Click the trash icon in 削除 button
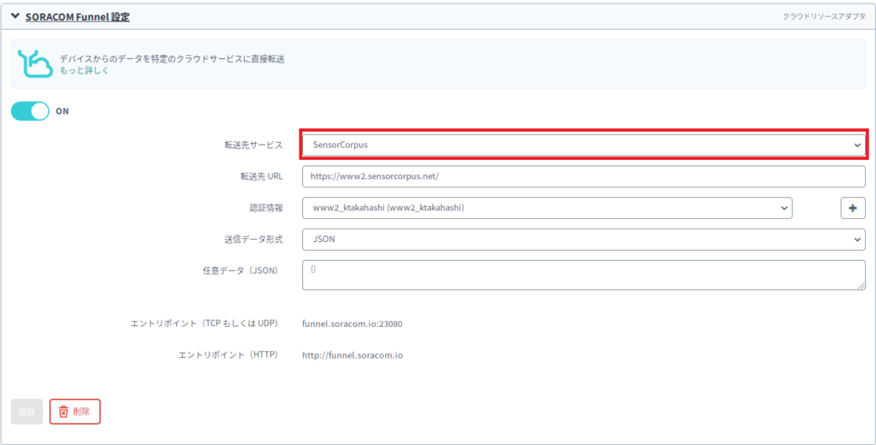 (x=63, y=412)
